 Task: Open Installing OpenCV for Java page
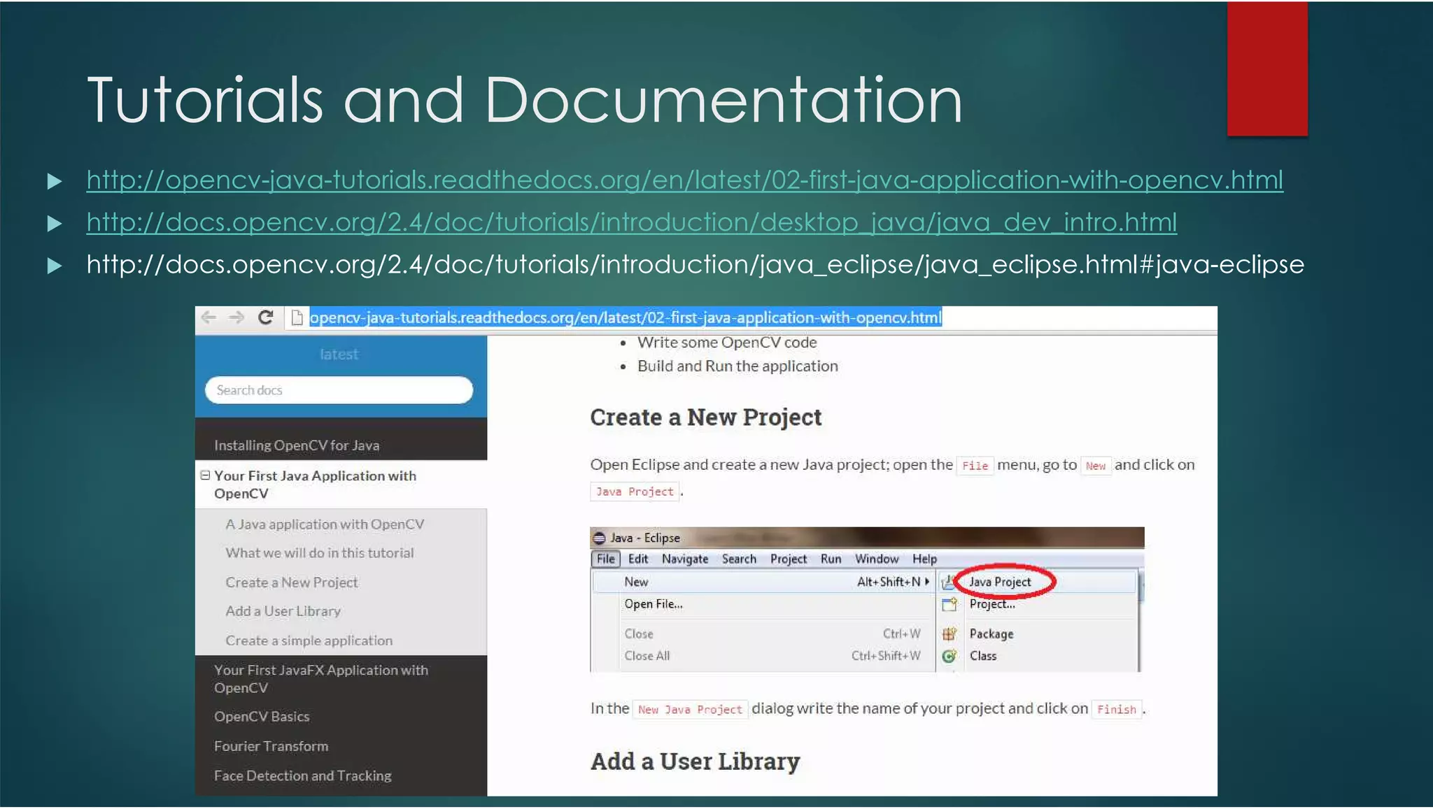click(297, 445)
